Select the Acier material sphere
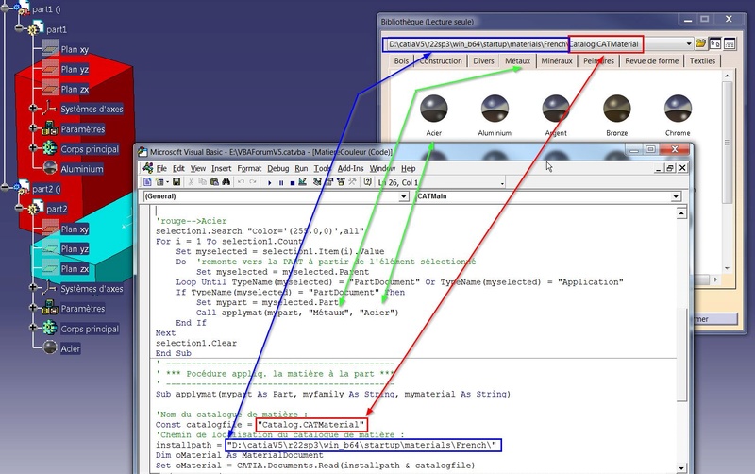Screen dimensions: 755x474 [433, 109]
